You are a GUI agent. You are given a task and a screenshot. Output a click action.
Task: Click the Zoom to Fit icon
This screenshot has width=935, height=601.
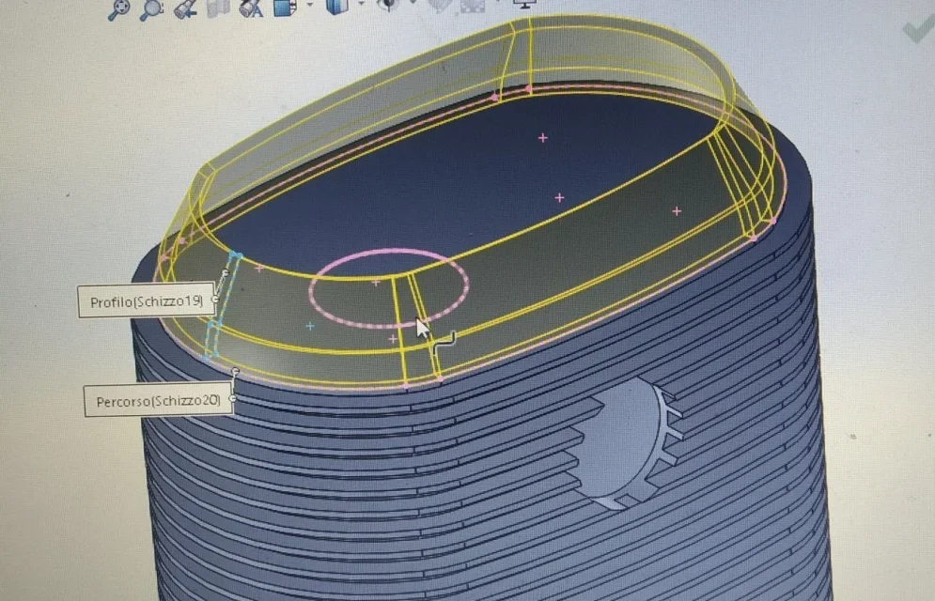pyautogui.click(x=118, y=9)
